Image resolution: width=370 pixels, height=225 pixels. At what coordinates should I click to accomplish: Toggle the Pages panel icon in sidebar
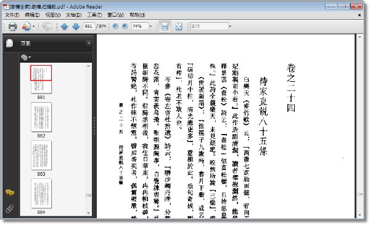coord(10,43)
